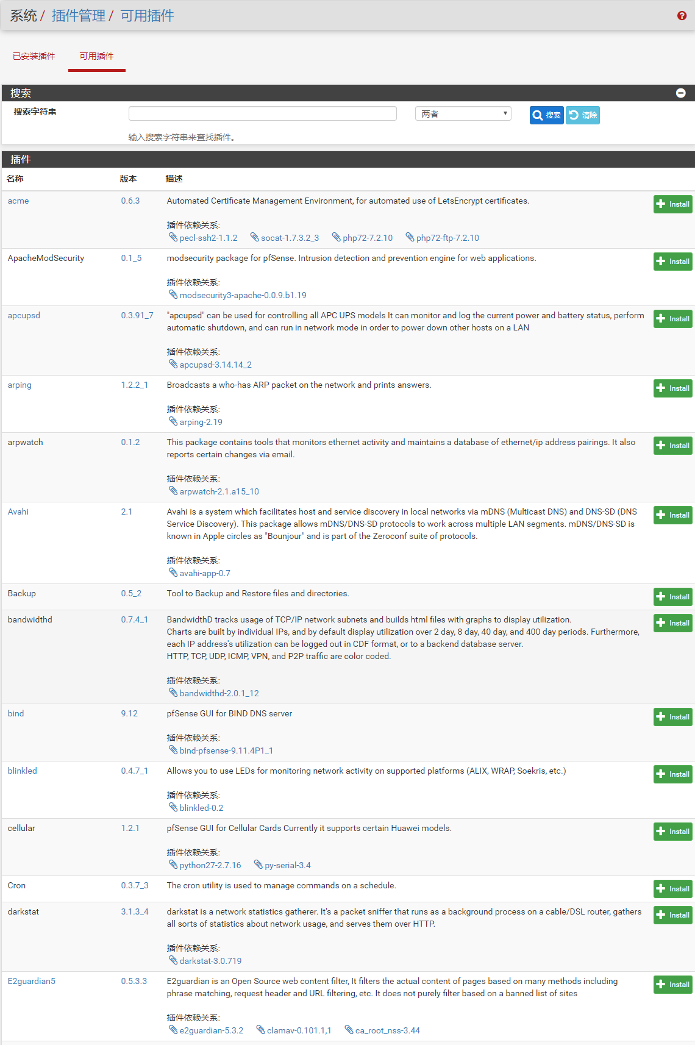Install the E2guardian5 package
The image size is (695, 1045).
[x=672, y=985]
